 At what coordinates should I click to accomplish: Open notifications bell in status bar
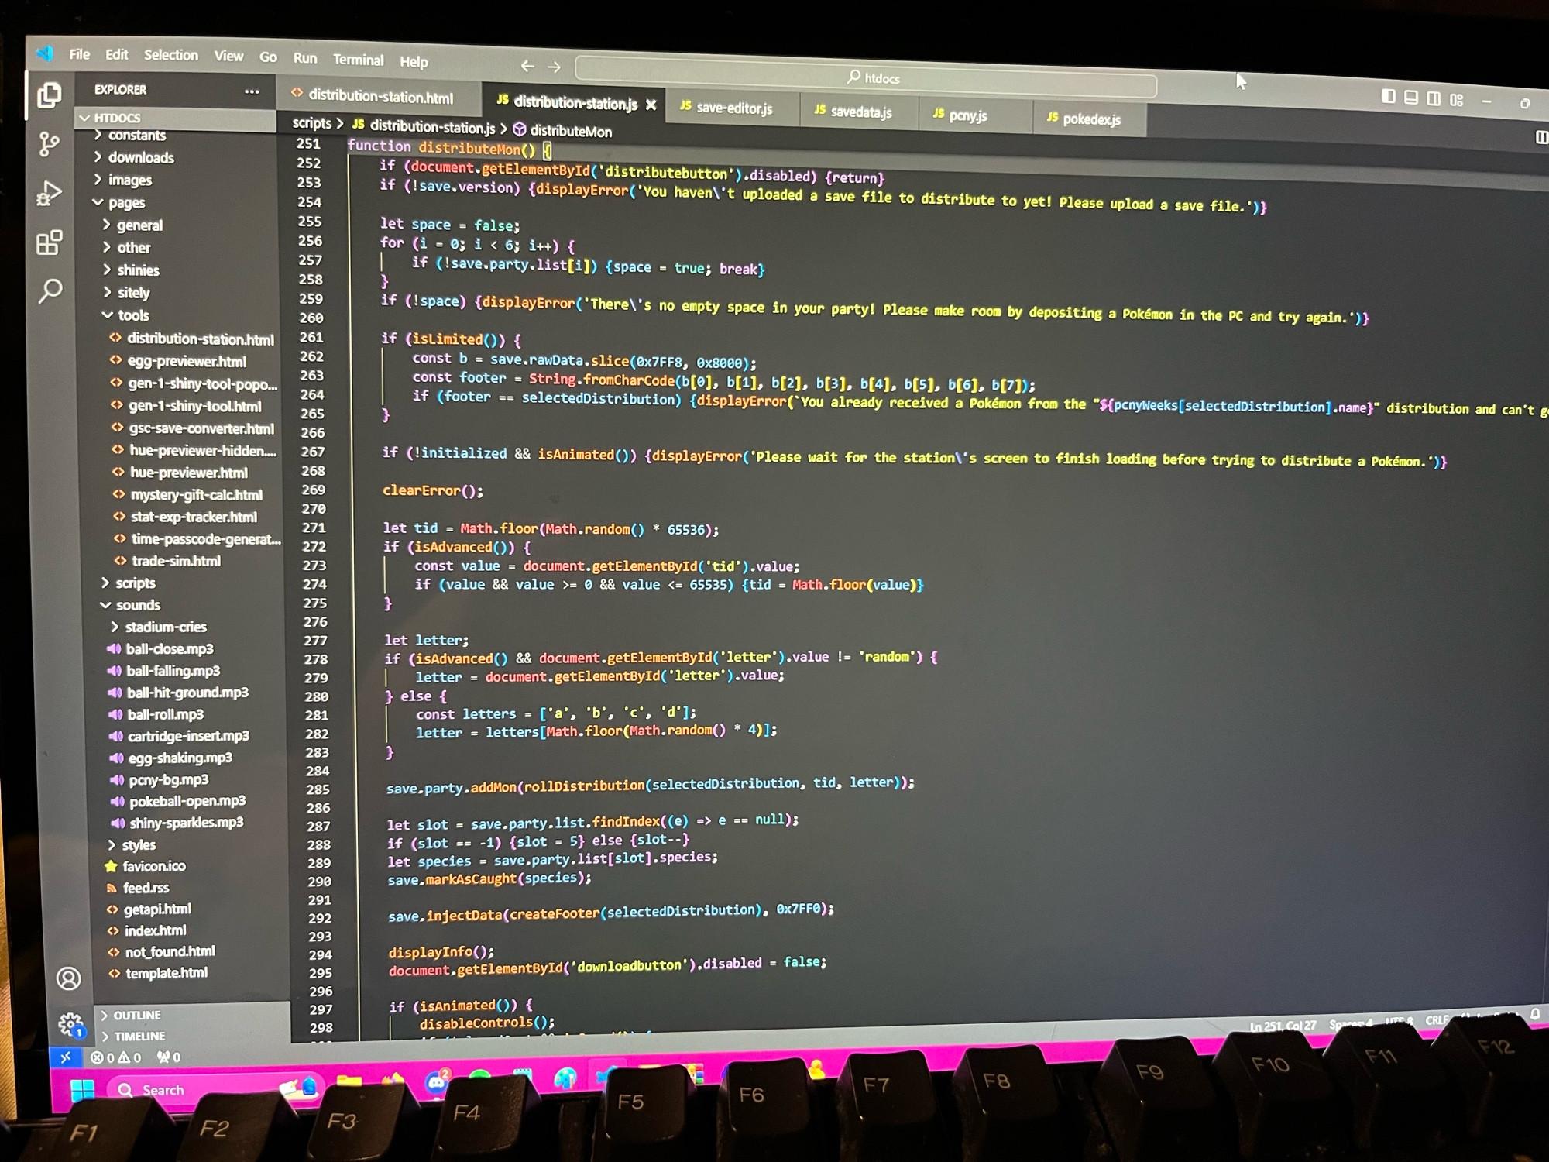(x=1535, y=1014)
